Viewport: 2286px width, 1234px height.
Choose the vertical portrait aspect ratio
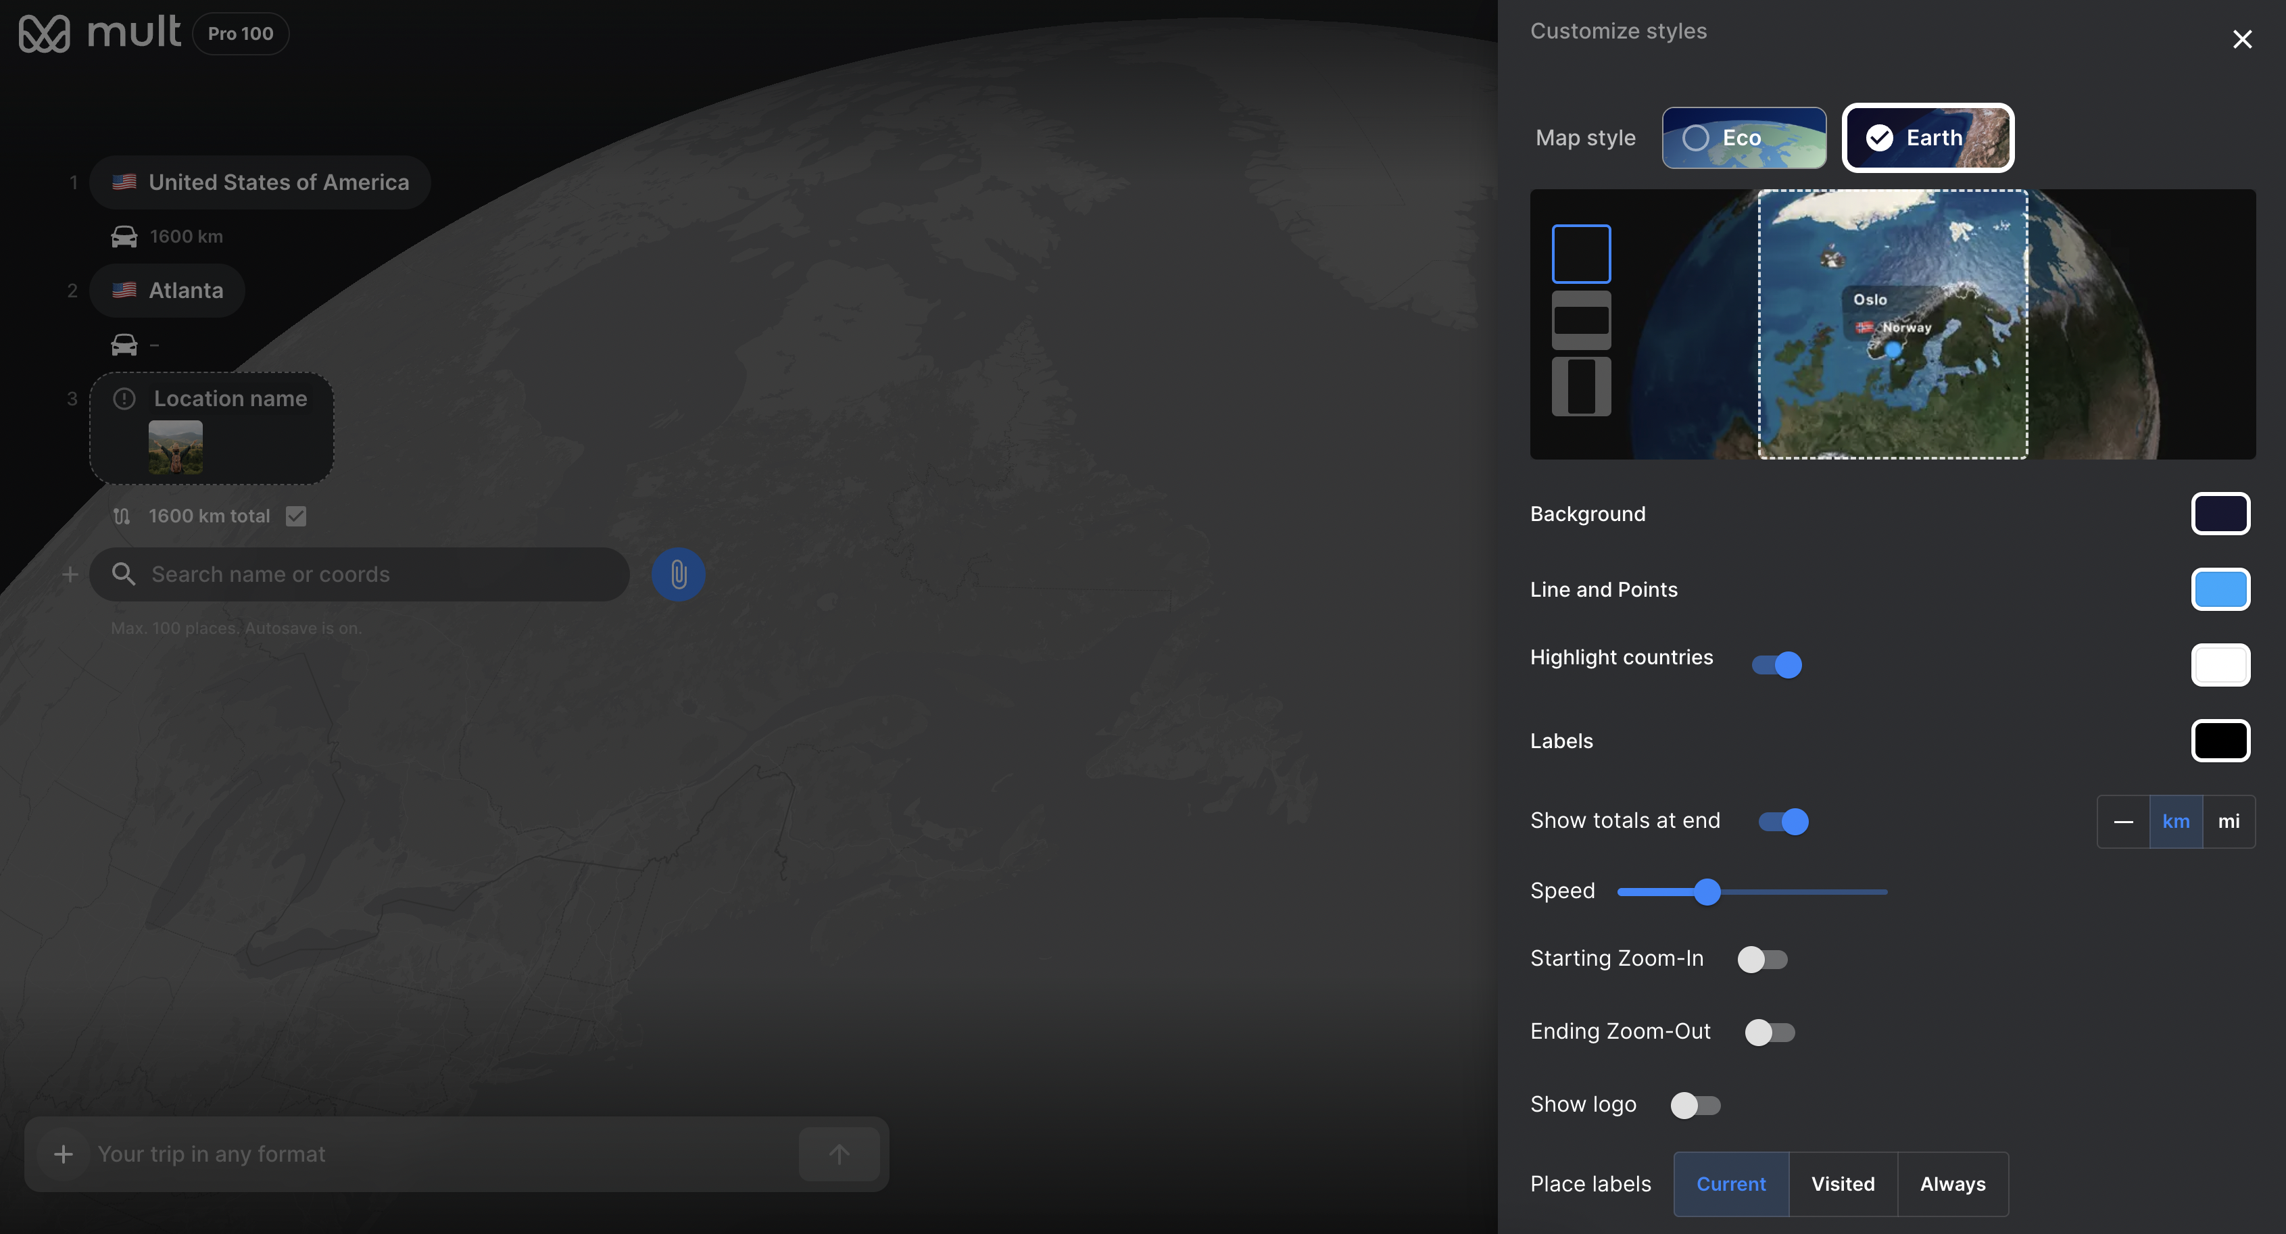[1580, 386]
